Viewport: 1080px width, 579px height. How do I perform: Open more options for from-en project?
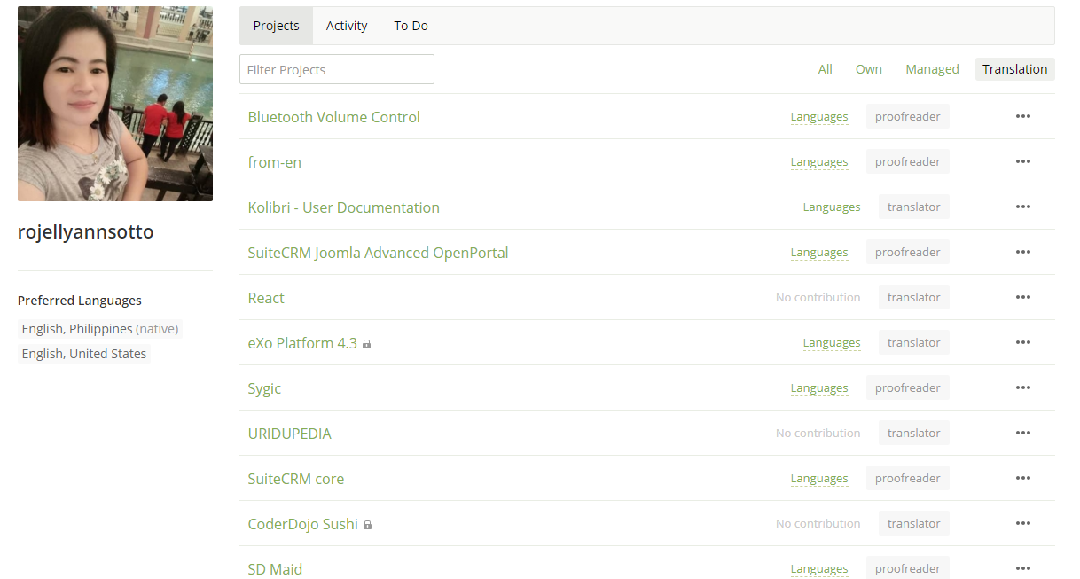[x=1022, y=161]
